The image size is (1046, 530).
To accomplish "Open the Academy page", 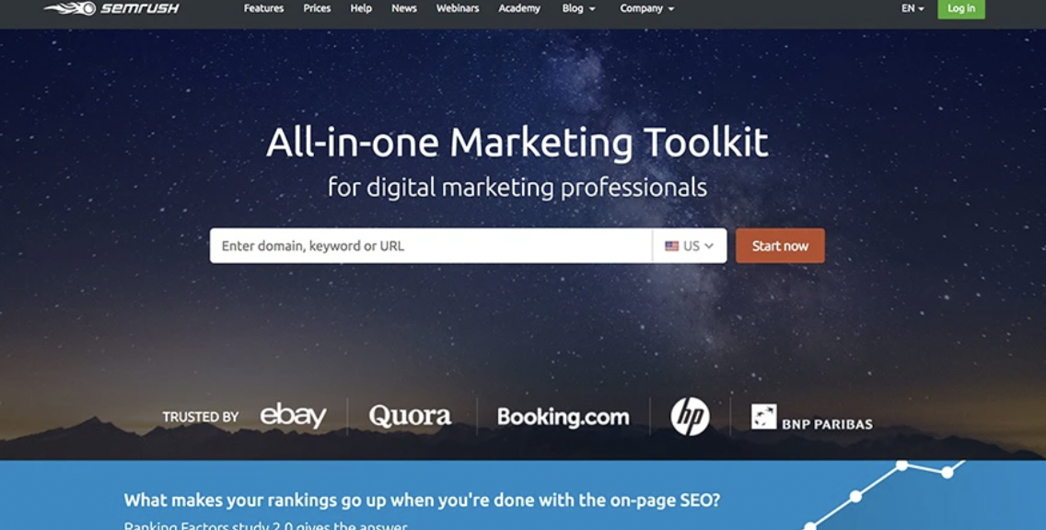I will 519,8.
